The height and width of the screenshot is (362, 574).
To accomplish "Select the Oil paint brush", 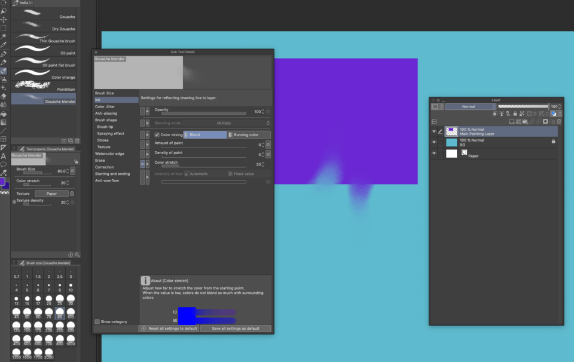I will 44,50.
